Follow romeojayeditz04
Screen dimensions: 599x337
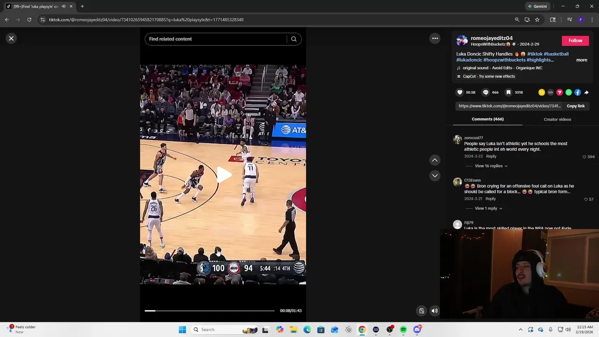575,41
